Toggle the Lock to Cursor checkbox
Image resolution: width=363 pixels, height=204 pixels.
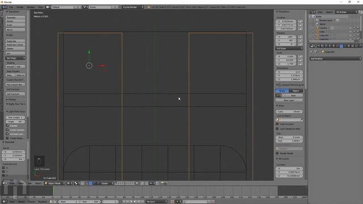click(x=277, y=124)
